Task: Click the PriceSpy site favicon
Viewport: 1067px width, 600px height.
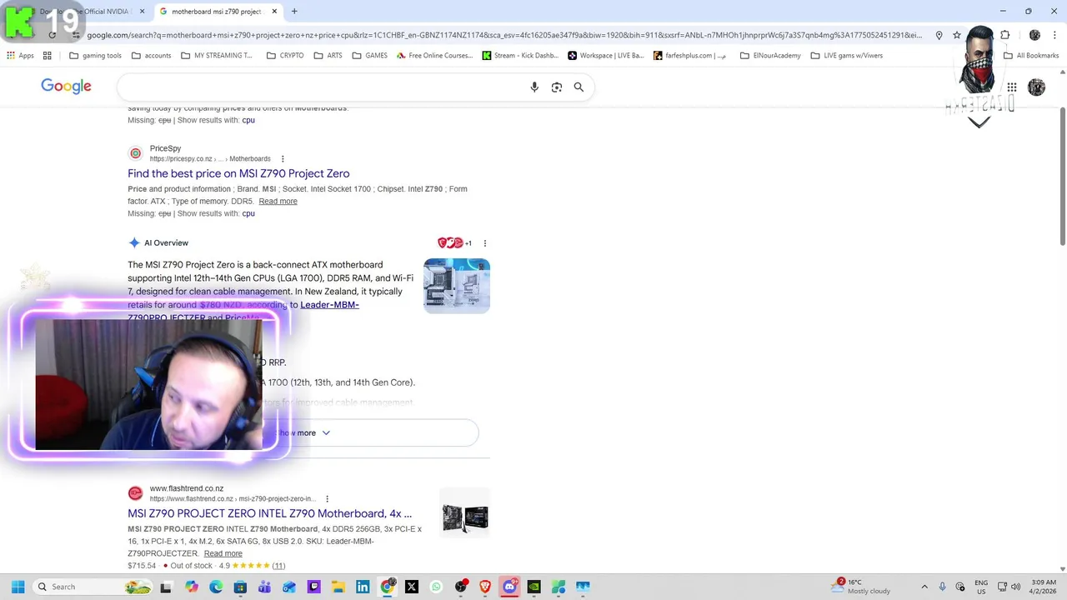Action: pyautogui.click(x=136, y=153)
